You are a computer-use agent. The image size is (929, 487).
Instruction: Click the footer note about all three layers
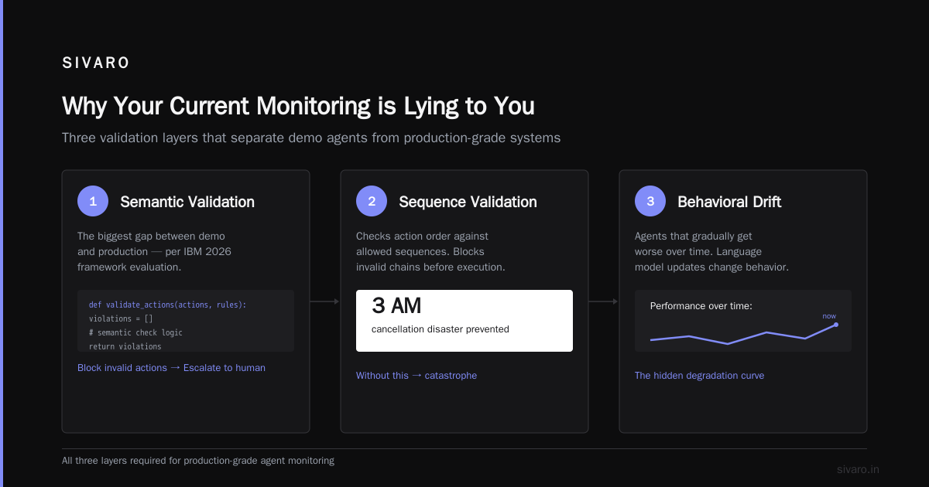[x=198, y=461]
